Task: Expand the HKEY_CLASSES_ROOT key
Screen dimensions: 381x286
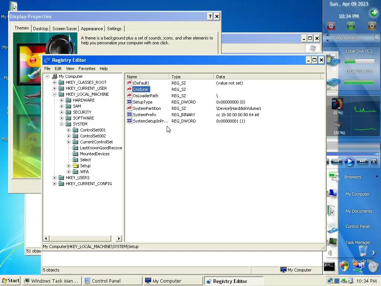Action: [54, 82]
